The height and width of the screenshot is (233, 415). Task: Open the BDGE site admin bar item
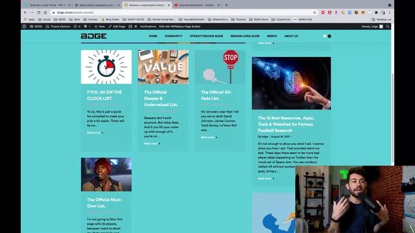click(x=36, y=27)
